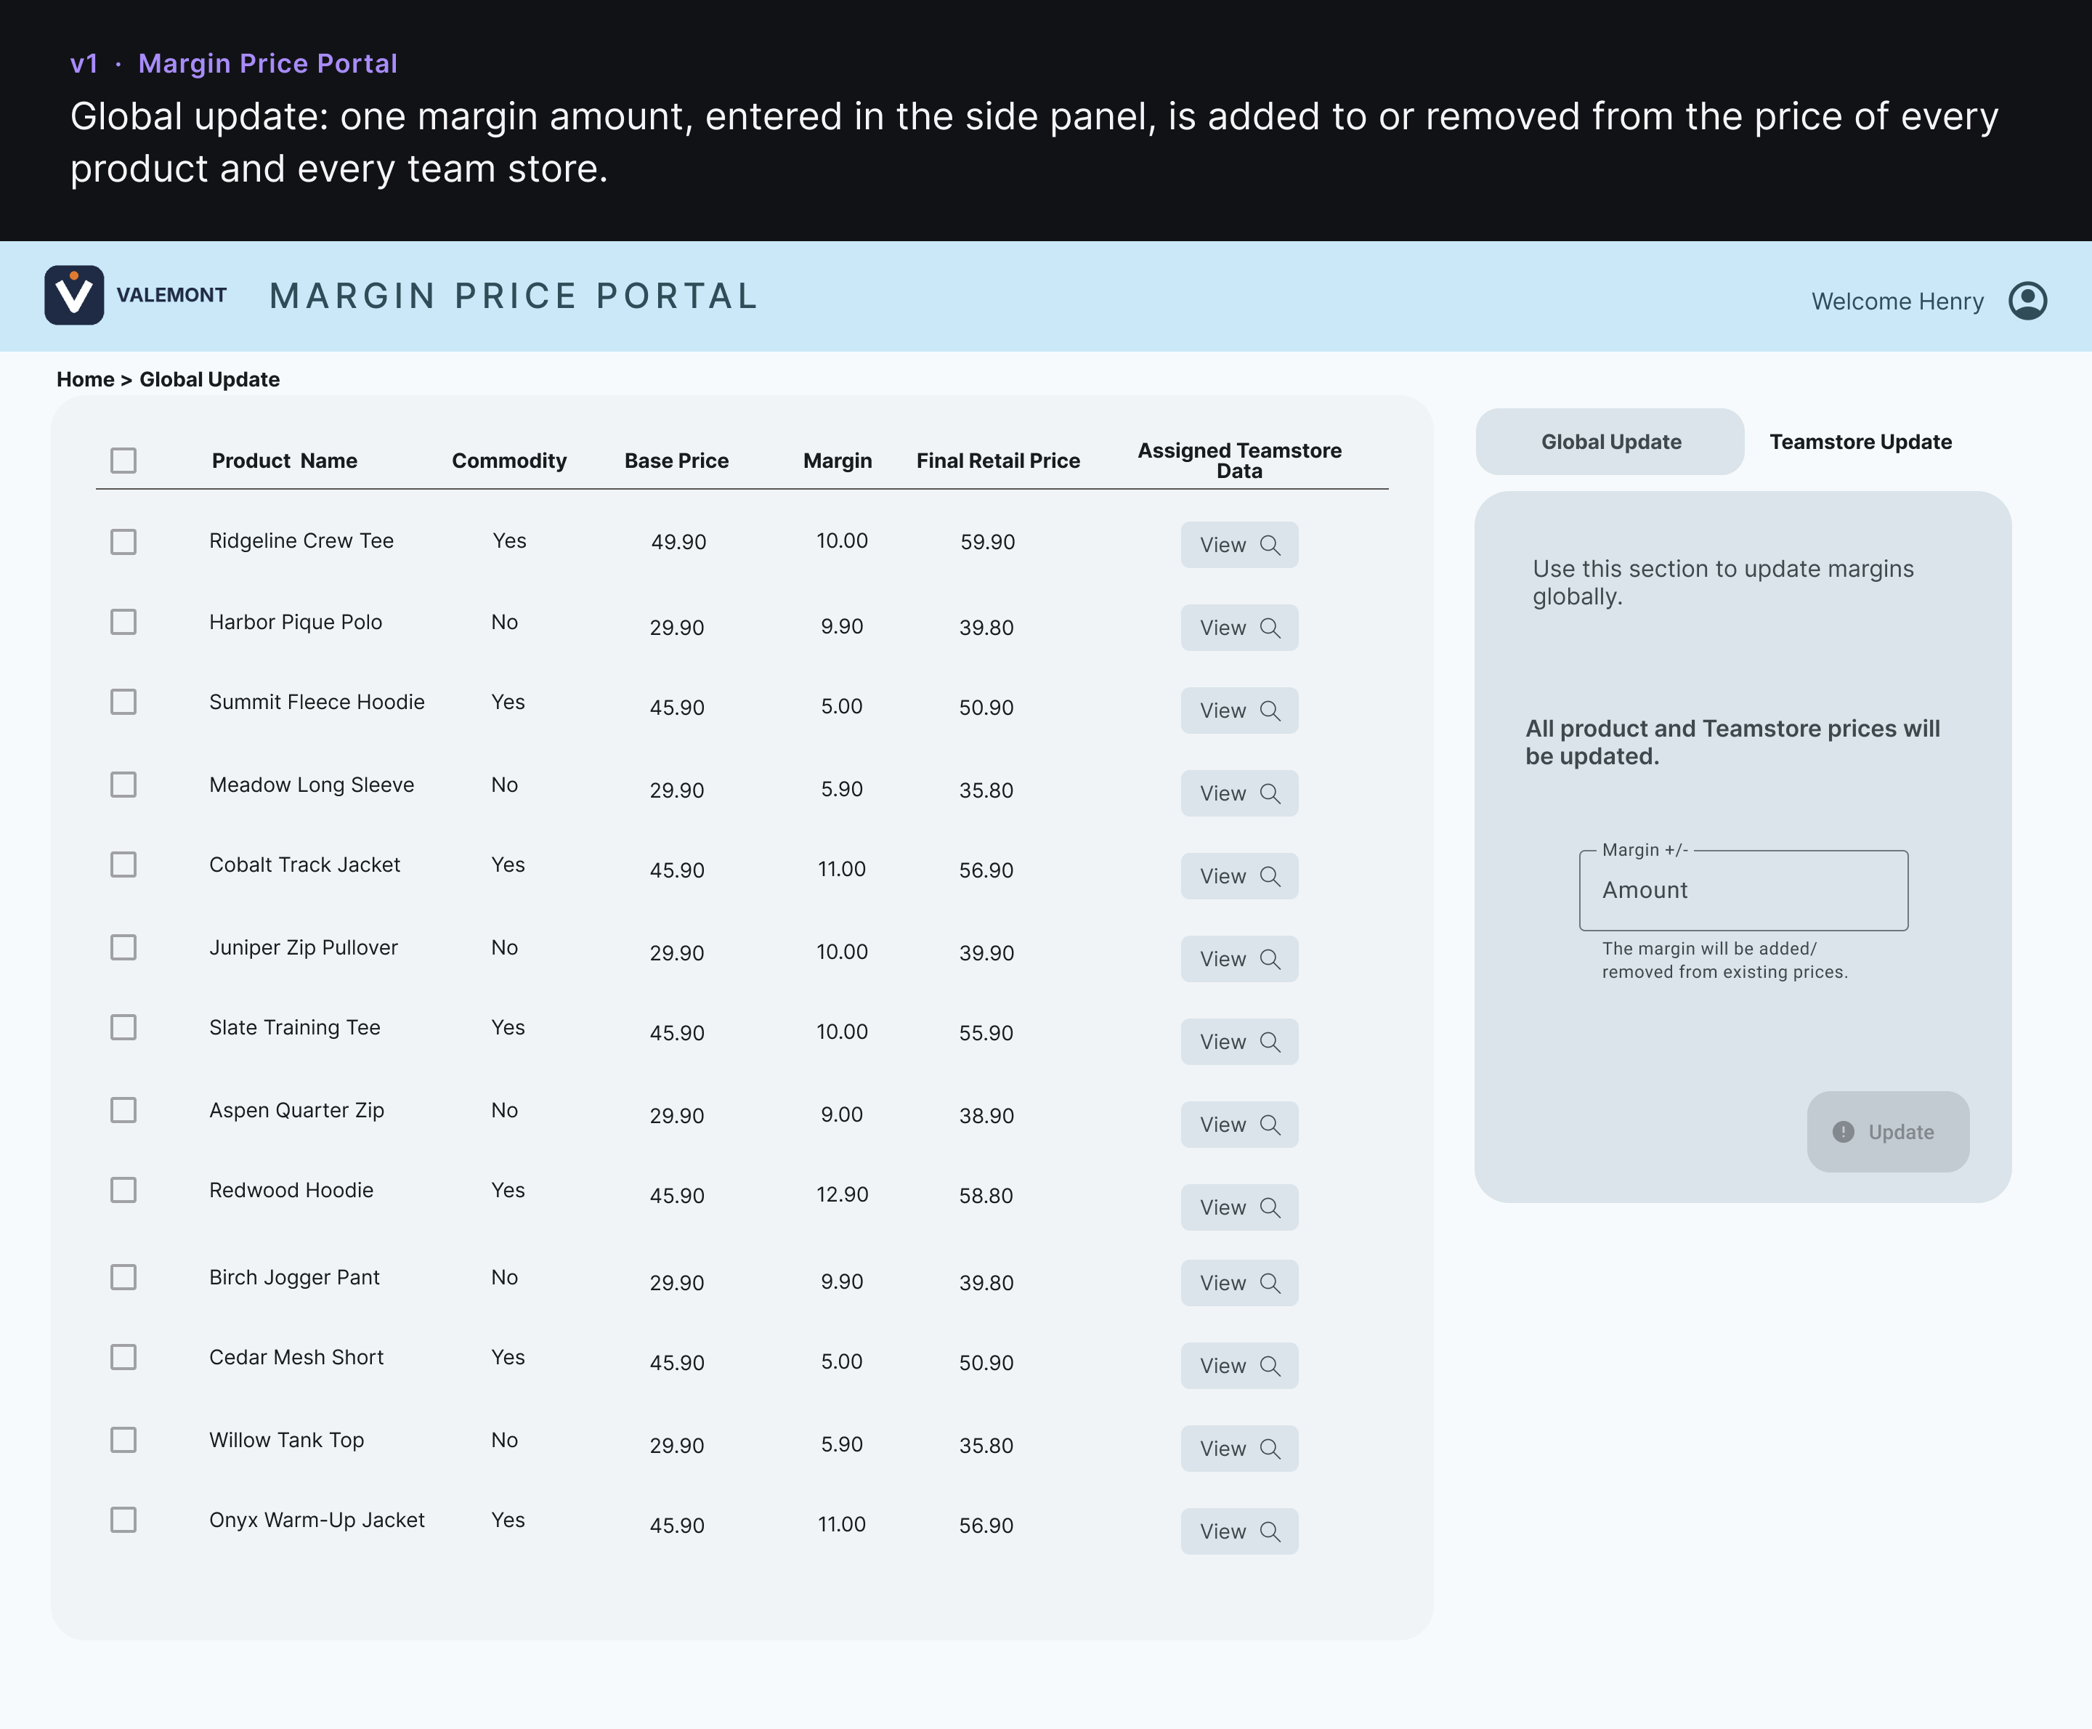This screenshot has width=2092, height=1729.
Task: Click the 49.90 base price cell
Action: [x=679, y=542]
